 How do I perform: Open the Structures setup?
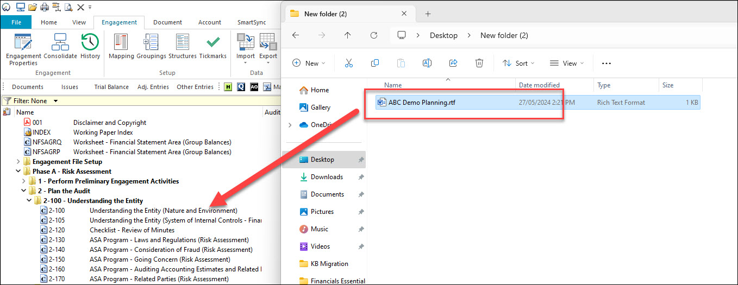(x=183, y=46)
